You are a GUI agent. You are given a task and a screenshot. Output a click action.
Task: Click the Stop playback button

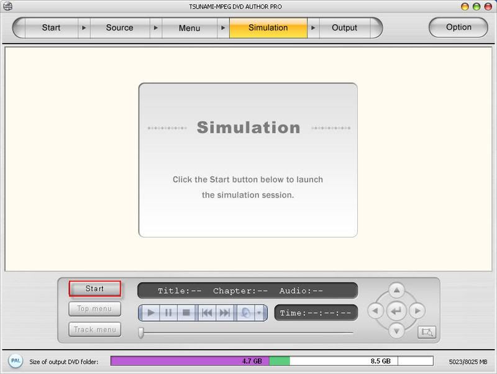pos(186,313)
